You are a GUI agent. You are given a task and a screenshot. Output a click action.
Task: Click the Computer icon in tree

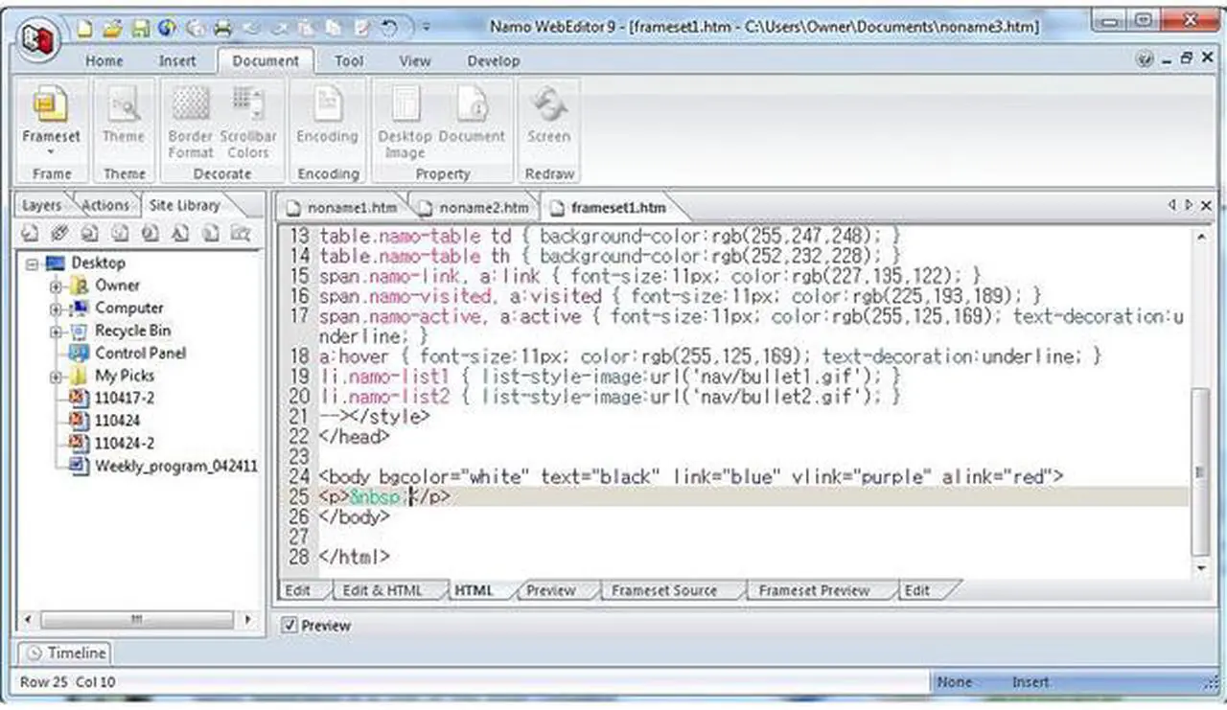pos(79,308)
